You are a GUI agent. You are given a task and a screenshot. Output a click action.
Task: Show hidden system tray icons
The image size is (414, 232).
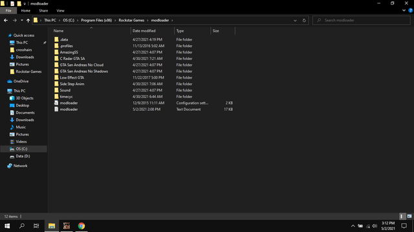353,226
